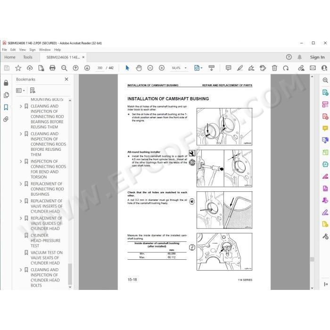Send file by email envelope icon
Screen dimensions: 330x330
coord(313,68)
